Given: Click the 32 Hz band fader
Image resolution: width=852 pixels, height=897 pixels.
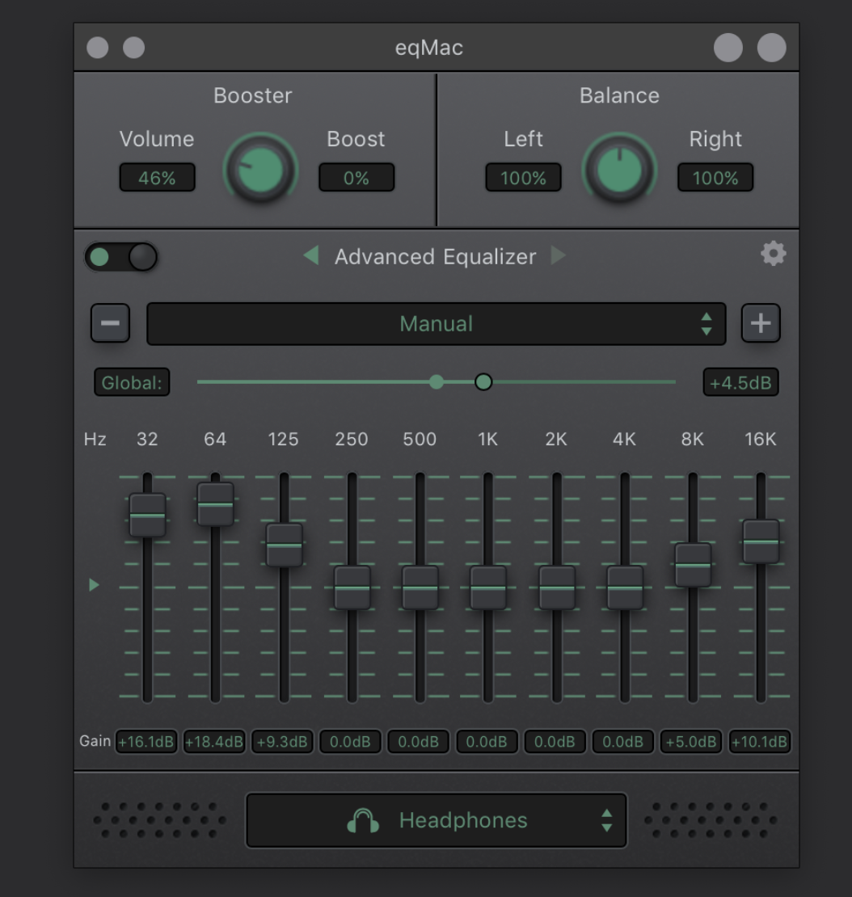Looking at the screenshot, I should [x=148, y=516].
